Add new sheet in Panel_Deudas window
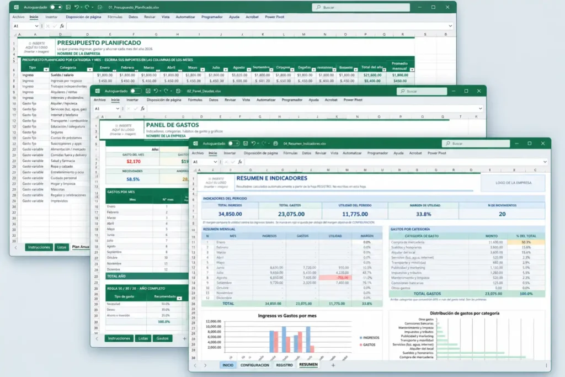 point(184,338)
